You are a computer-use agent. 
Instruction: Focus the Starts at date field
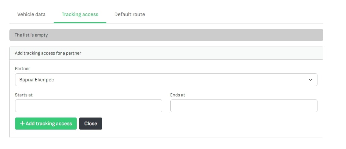click(x=89, y=106)
